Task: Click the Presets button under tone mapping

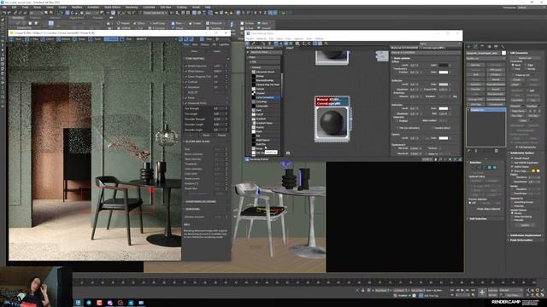Action: pyautogui.click(x=222, y=135)
